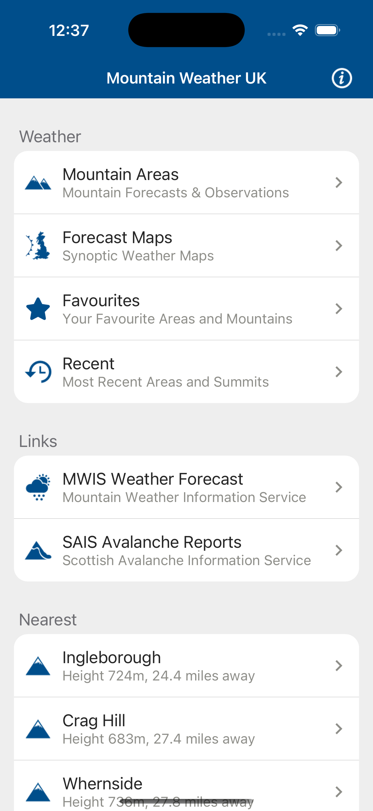373x811 pixels.
Task: Tap the twin-peaks Mountain Areas icon
Action: (38, 183)
